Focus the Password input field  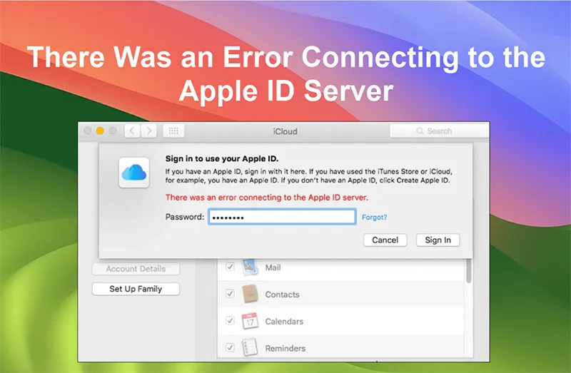[282, 217]
